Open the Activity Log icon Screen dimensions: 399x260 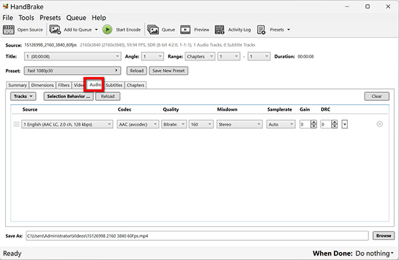point(219,30)
